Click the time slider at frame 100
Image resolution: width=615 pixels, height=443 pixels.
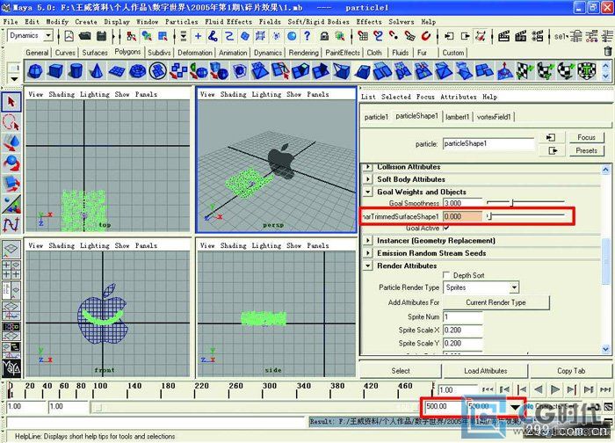click(x=94, y=390)
